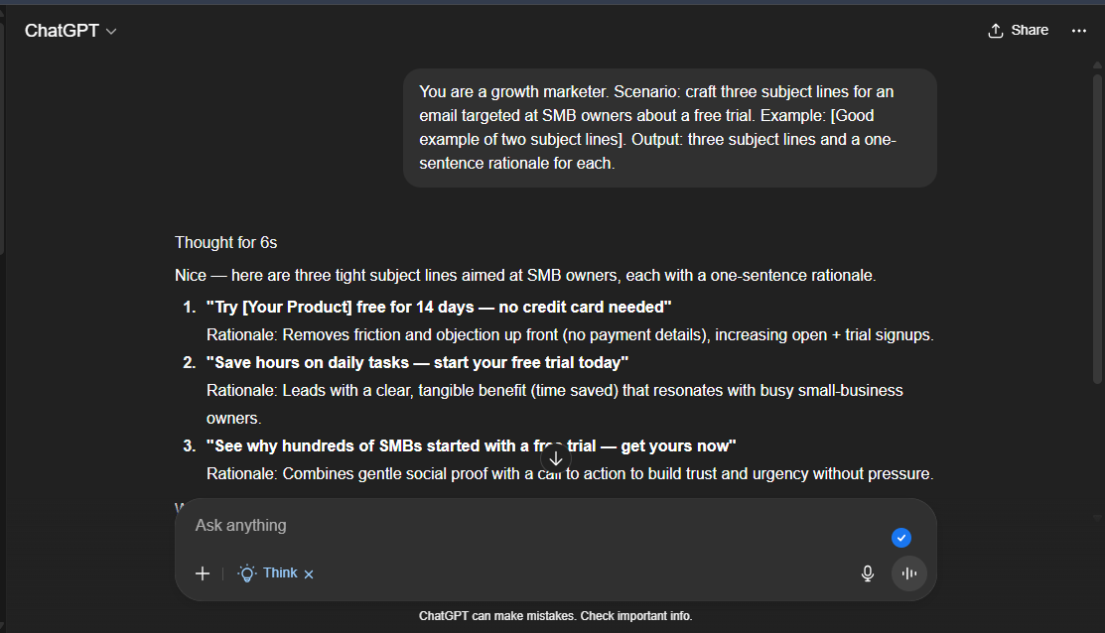Toggle the Think mode chip
Image resolution: width=1105 pixels, height=633 pixels.
(x=279, y=573)
